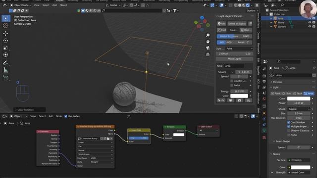
Task: Open the Tool properties tab
Action: coord(264,69)
